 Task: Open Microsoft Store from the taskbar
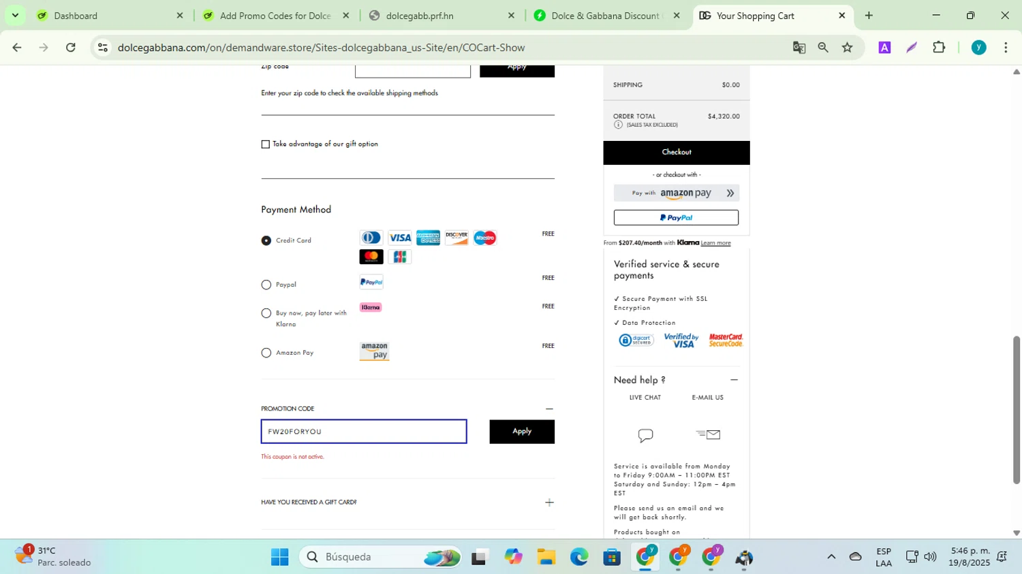pos(612,557)
